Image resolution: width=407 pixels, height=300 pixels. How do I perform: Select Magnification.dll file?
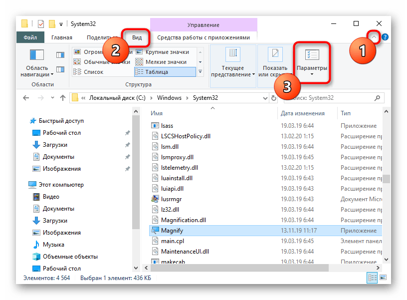click(183, 220)
